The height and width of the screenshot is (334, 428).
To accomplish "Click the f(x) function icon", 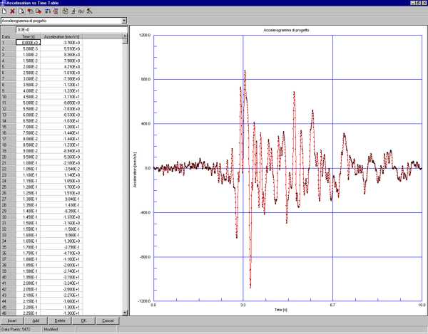I will [x=81, y=12].
